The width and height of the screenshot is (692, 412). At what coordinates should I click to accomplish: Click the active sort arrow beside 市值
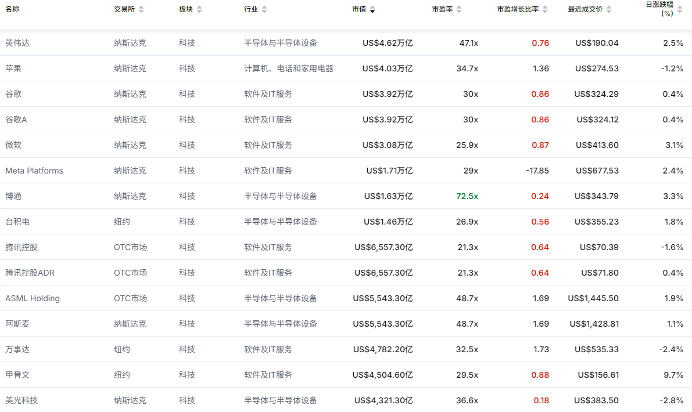tap(372, 10)
